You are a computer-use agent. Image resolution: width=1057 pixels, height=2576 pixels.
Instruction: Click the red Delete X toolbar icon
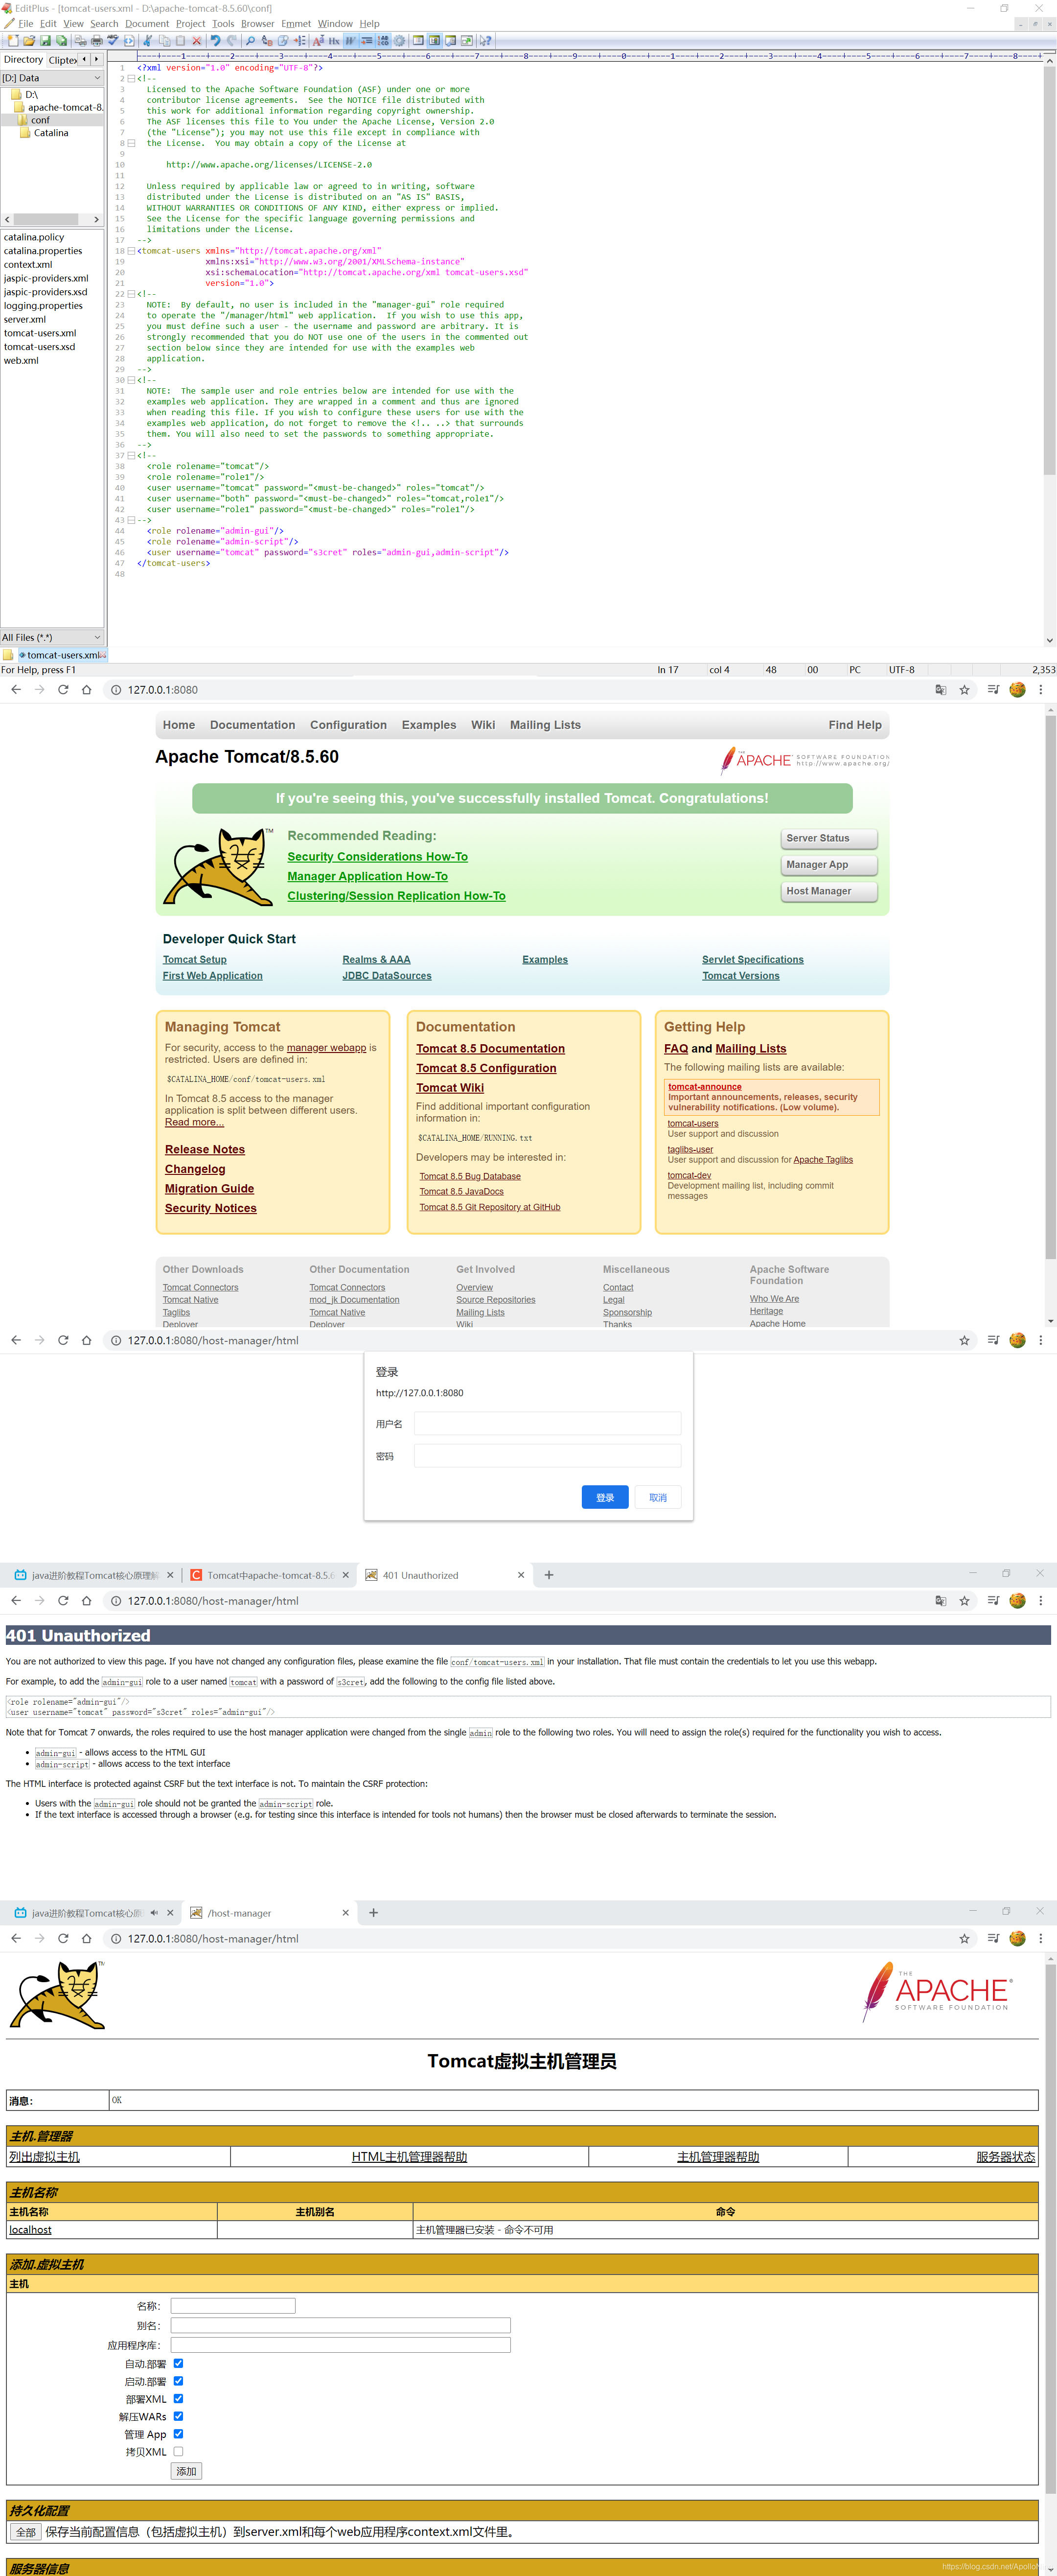(196, 41)
